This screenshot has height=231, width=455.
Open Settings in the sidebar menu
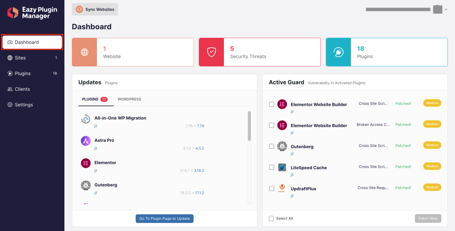pyautogui.click(x=32, y=105)
